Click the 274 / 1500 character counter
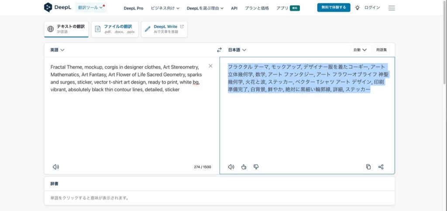Screen dimensions: 447x211 [203, 167]
